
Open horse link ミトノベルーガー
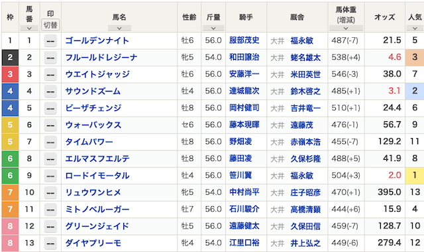point(97,210)
